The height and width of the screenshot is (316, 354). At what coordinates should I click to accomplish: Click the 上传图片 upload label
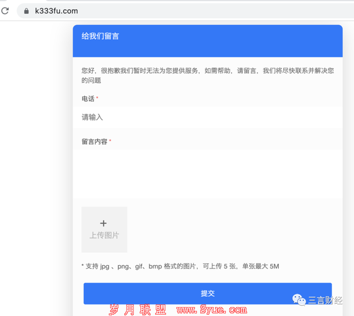click(x=104, y=235)
